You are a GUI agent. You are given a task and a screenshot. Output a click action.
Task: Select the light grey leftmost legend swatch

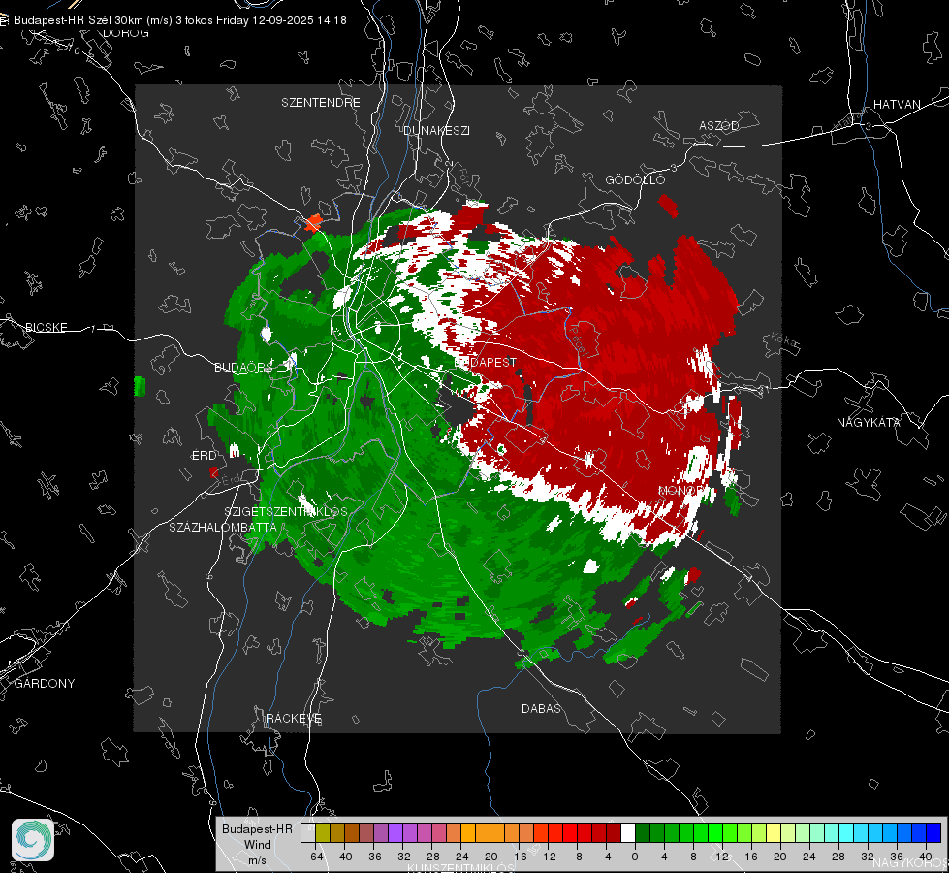click(x=308, y=832)
